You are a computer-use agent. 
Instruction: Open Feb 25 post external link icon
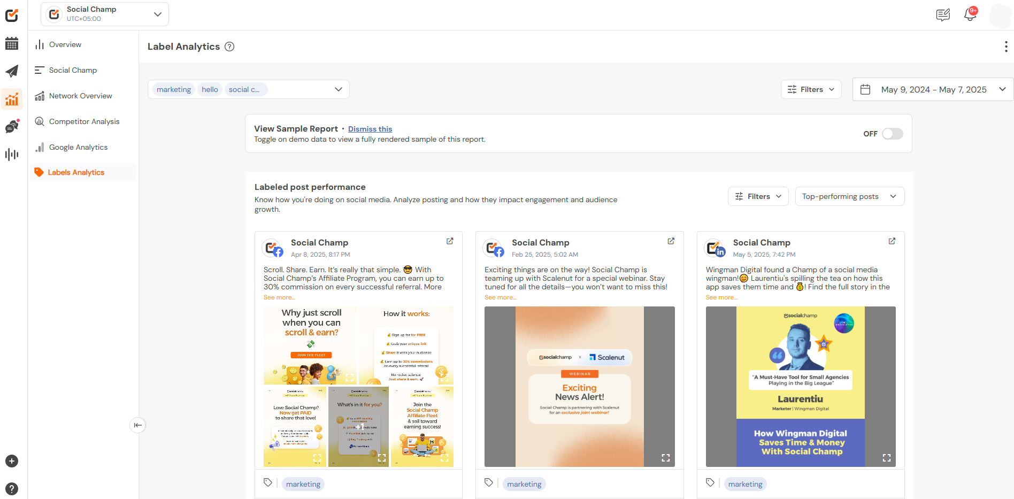coord(671,241)
